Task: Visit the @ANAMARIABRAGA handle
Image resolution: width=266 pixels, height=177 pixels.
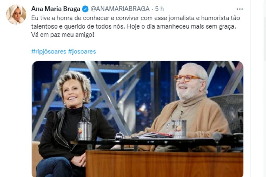Action: pyautogui.click(x=120, y=9)
